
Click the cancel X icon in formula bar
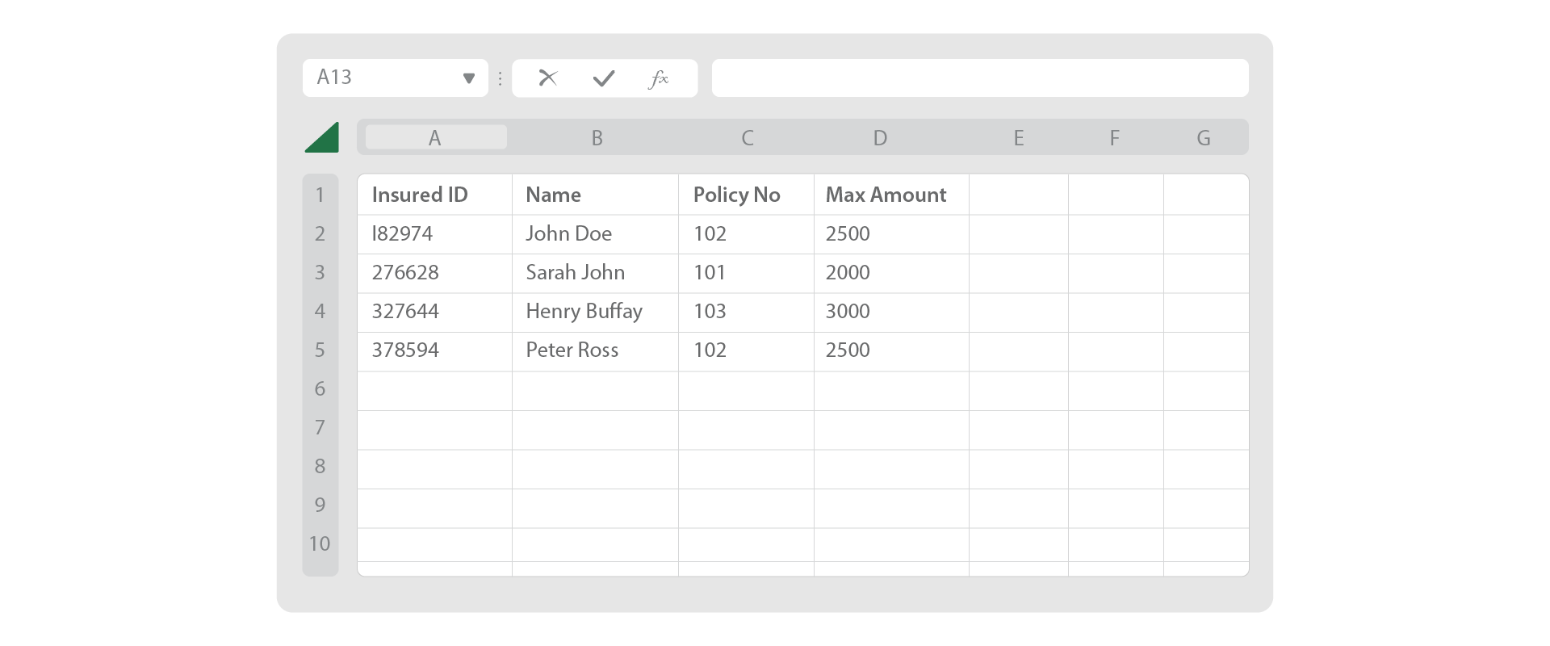click(548, 78)
